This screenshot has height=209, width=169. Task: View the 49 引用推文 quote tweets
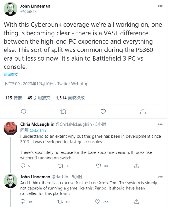pyautogui.click(x=39, y=98)
